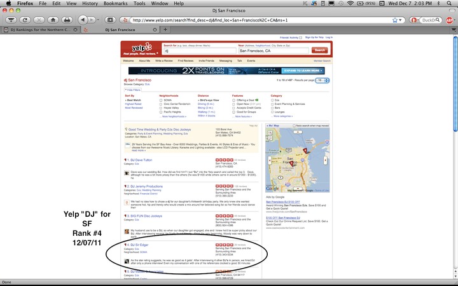Open the back/forward history dropdown arrow
Screen dimensions: 458x286
pyautogui.click(x=98, y=20)
